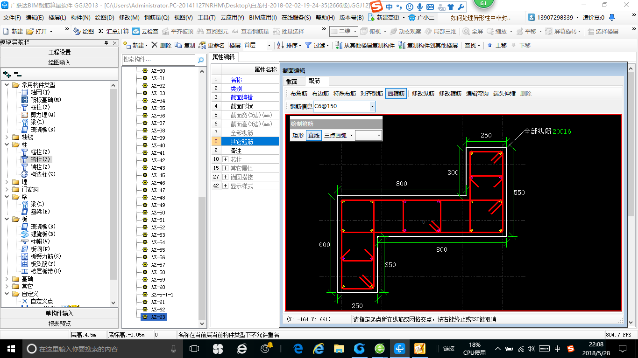Rename component with 重命名 icon
Viewport: 638px width, 358px height.
212,45
